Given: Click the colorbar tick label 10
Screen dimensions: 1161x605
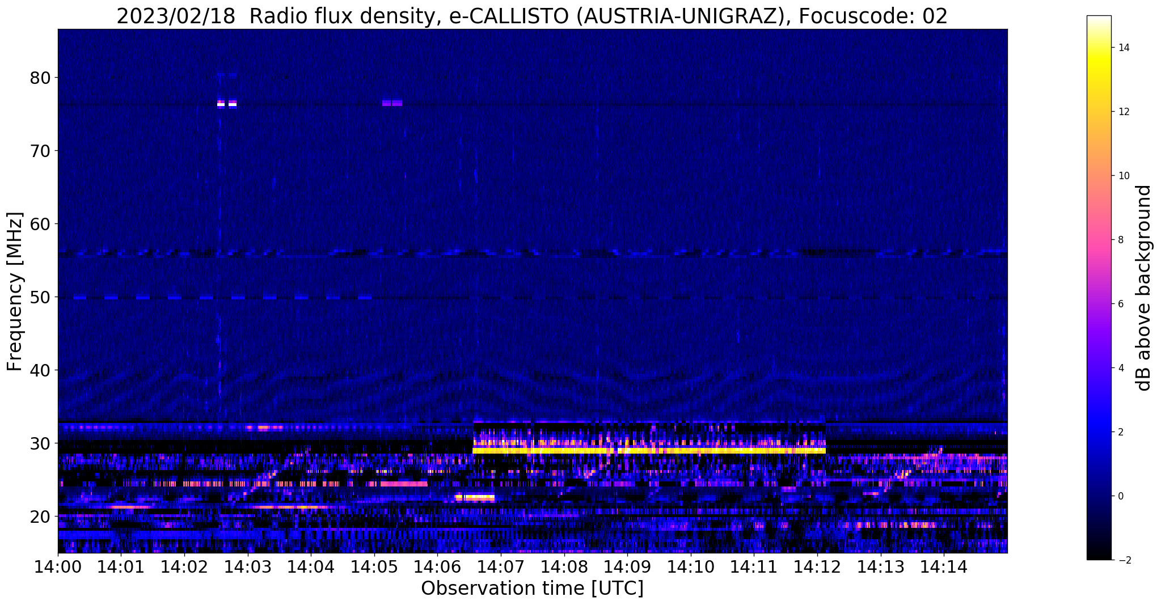Looking at the screenshot, I should click(1123, 176).
